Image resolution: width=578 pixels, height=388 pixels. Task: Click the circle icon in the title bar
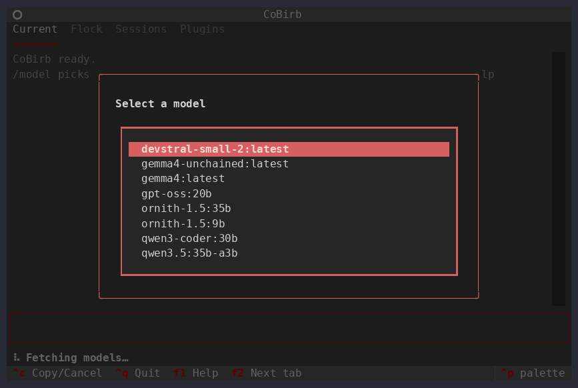coord(17,15)
